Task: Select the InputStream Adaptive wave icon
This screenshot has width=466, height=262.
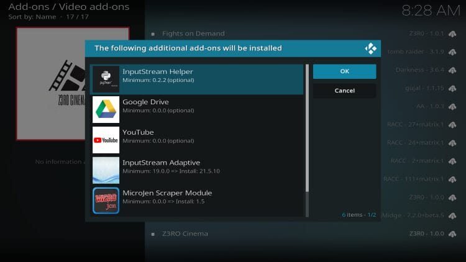Action: (106, 170)
